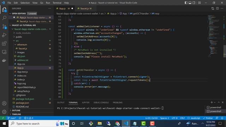Click the editor minimap
The width and height of the screenshot is (226, 127).
tap(214, 36)
